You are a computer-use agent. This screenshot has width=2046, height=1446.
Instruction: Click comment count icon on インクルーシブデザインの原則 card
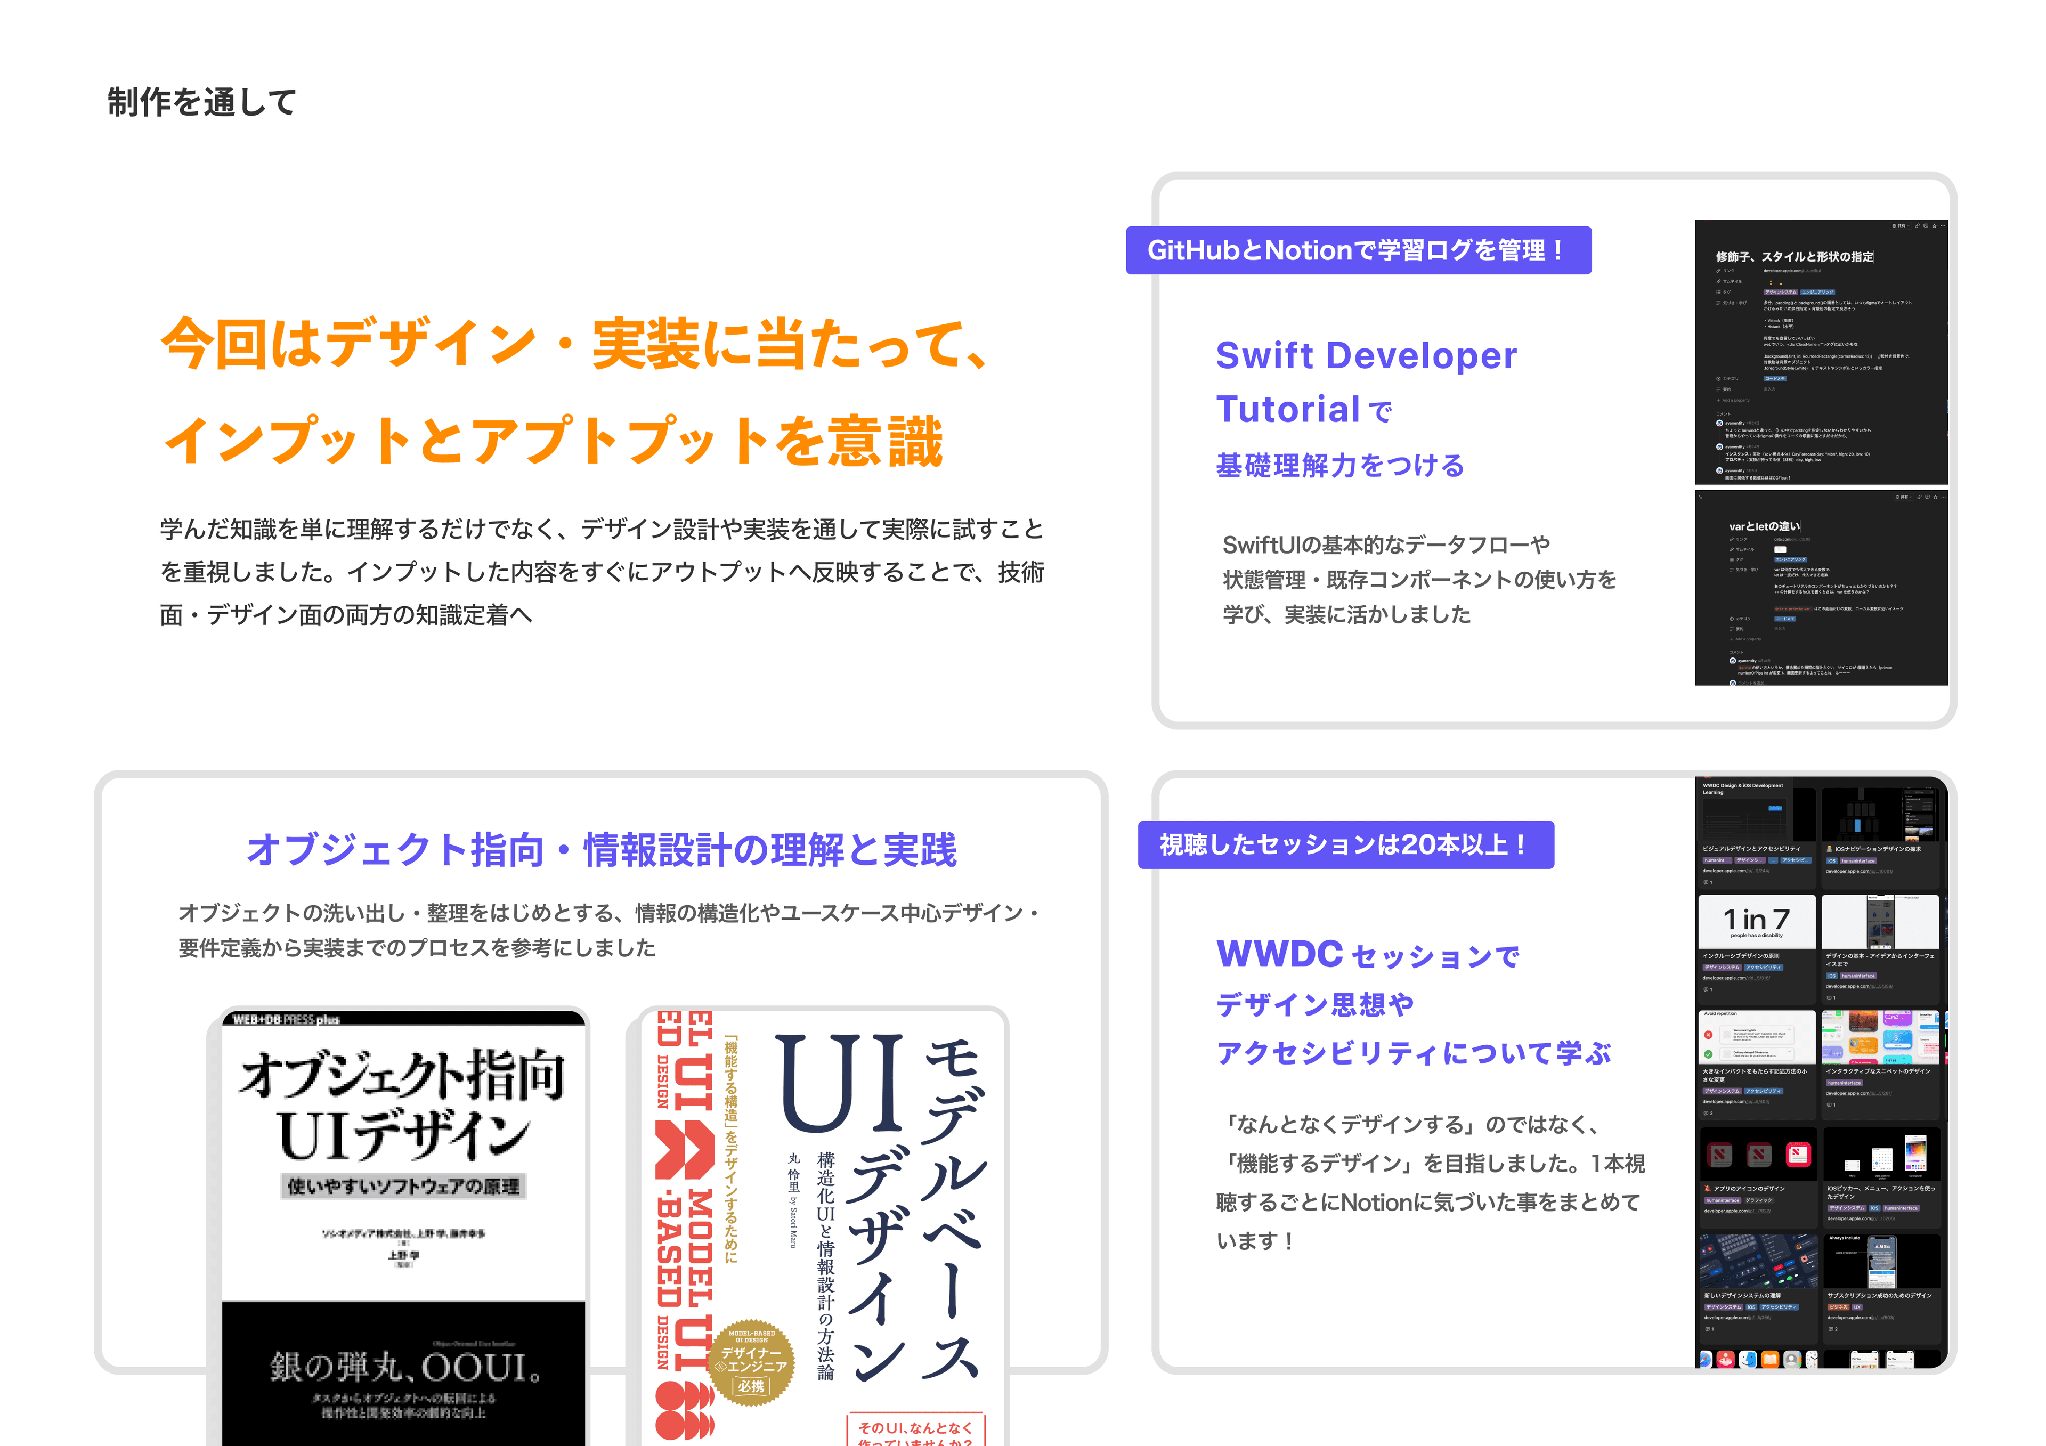tap(1707, 989)
